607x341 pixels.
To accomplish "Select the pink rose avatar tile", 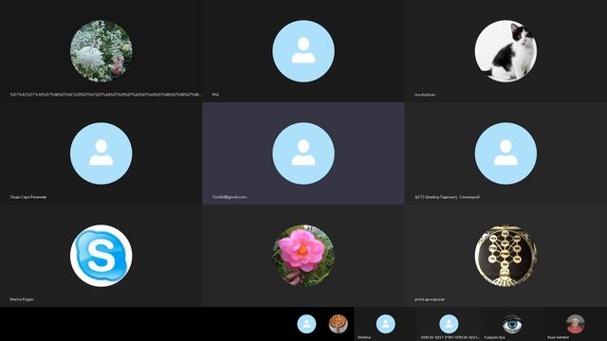I will (x=303, y=256).
